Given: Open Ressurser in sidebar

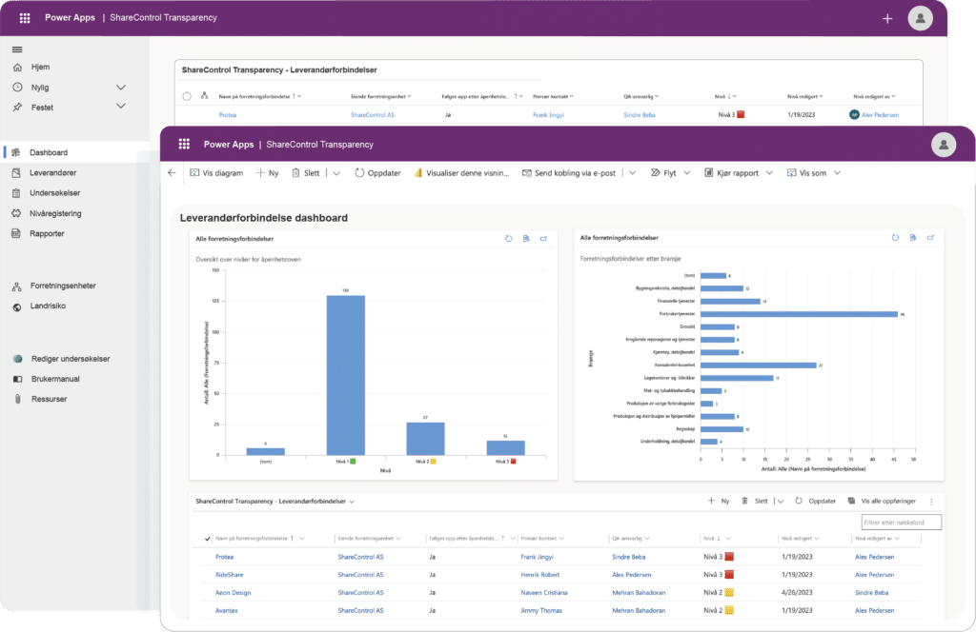Looking at the screenshot, I should pyautogui.click(x=49, y=399).
